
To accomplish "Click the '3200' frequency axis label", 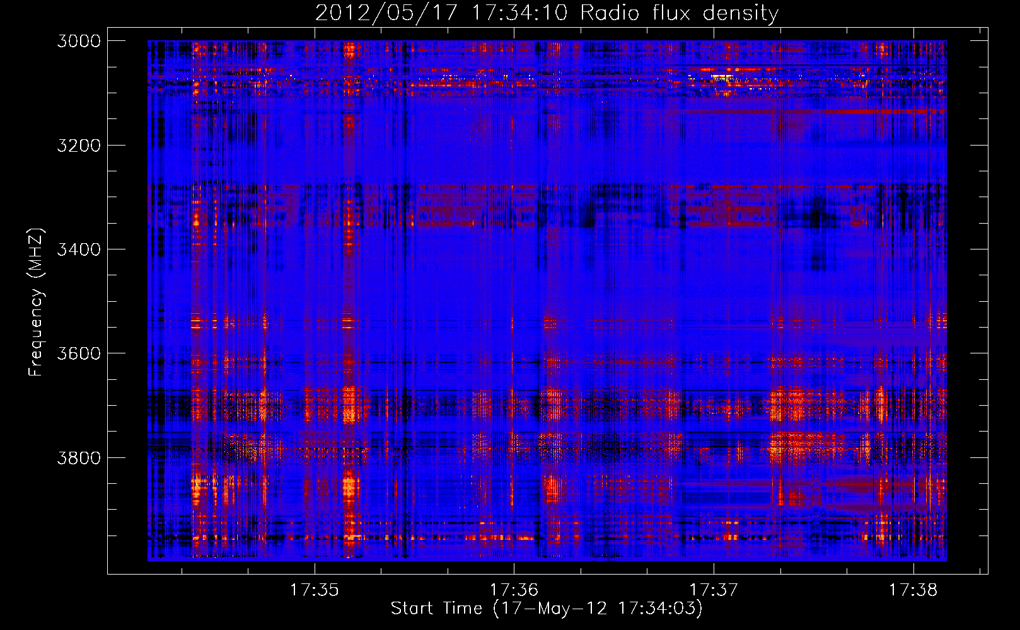I will pyautogui.click(x=79, y=146).
